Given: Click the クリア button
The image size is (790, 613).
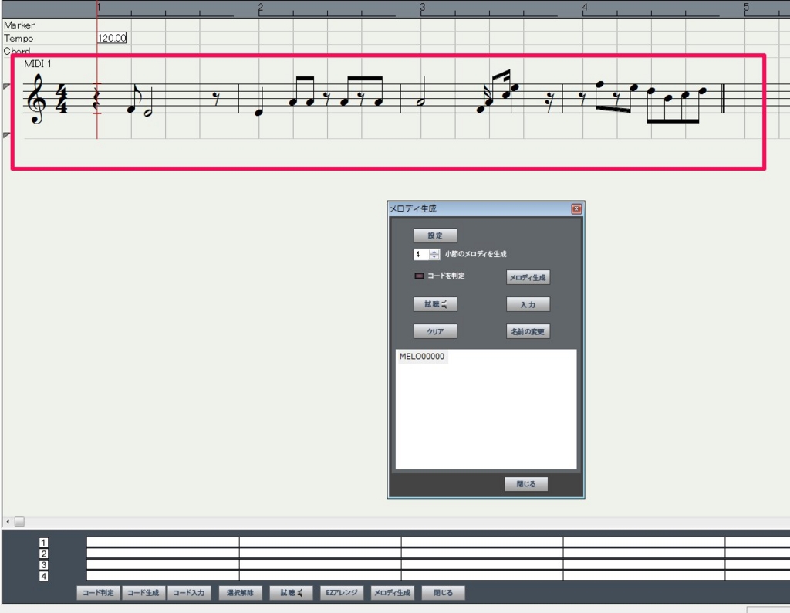Looking at the screenshot, I should pos(435,331).
